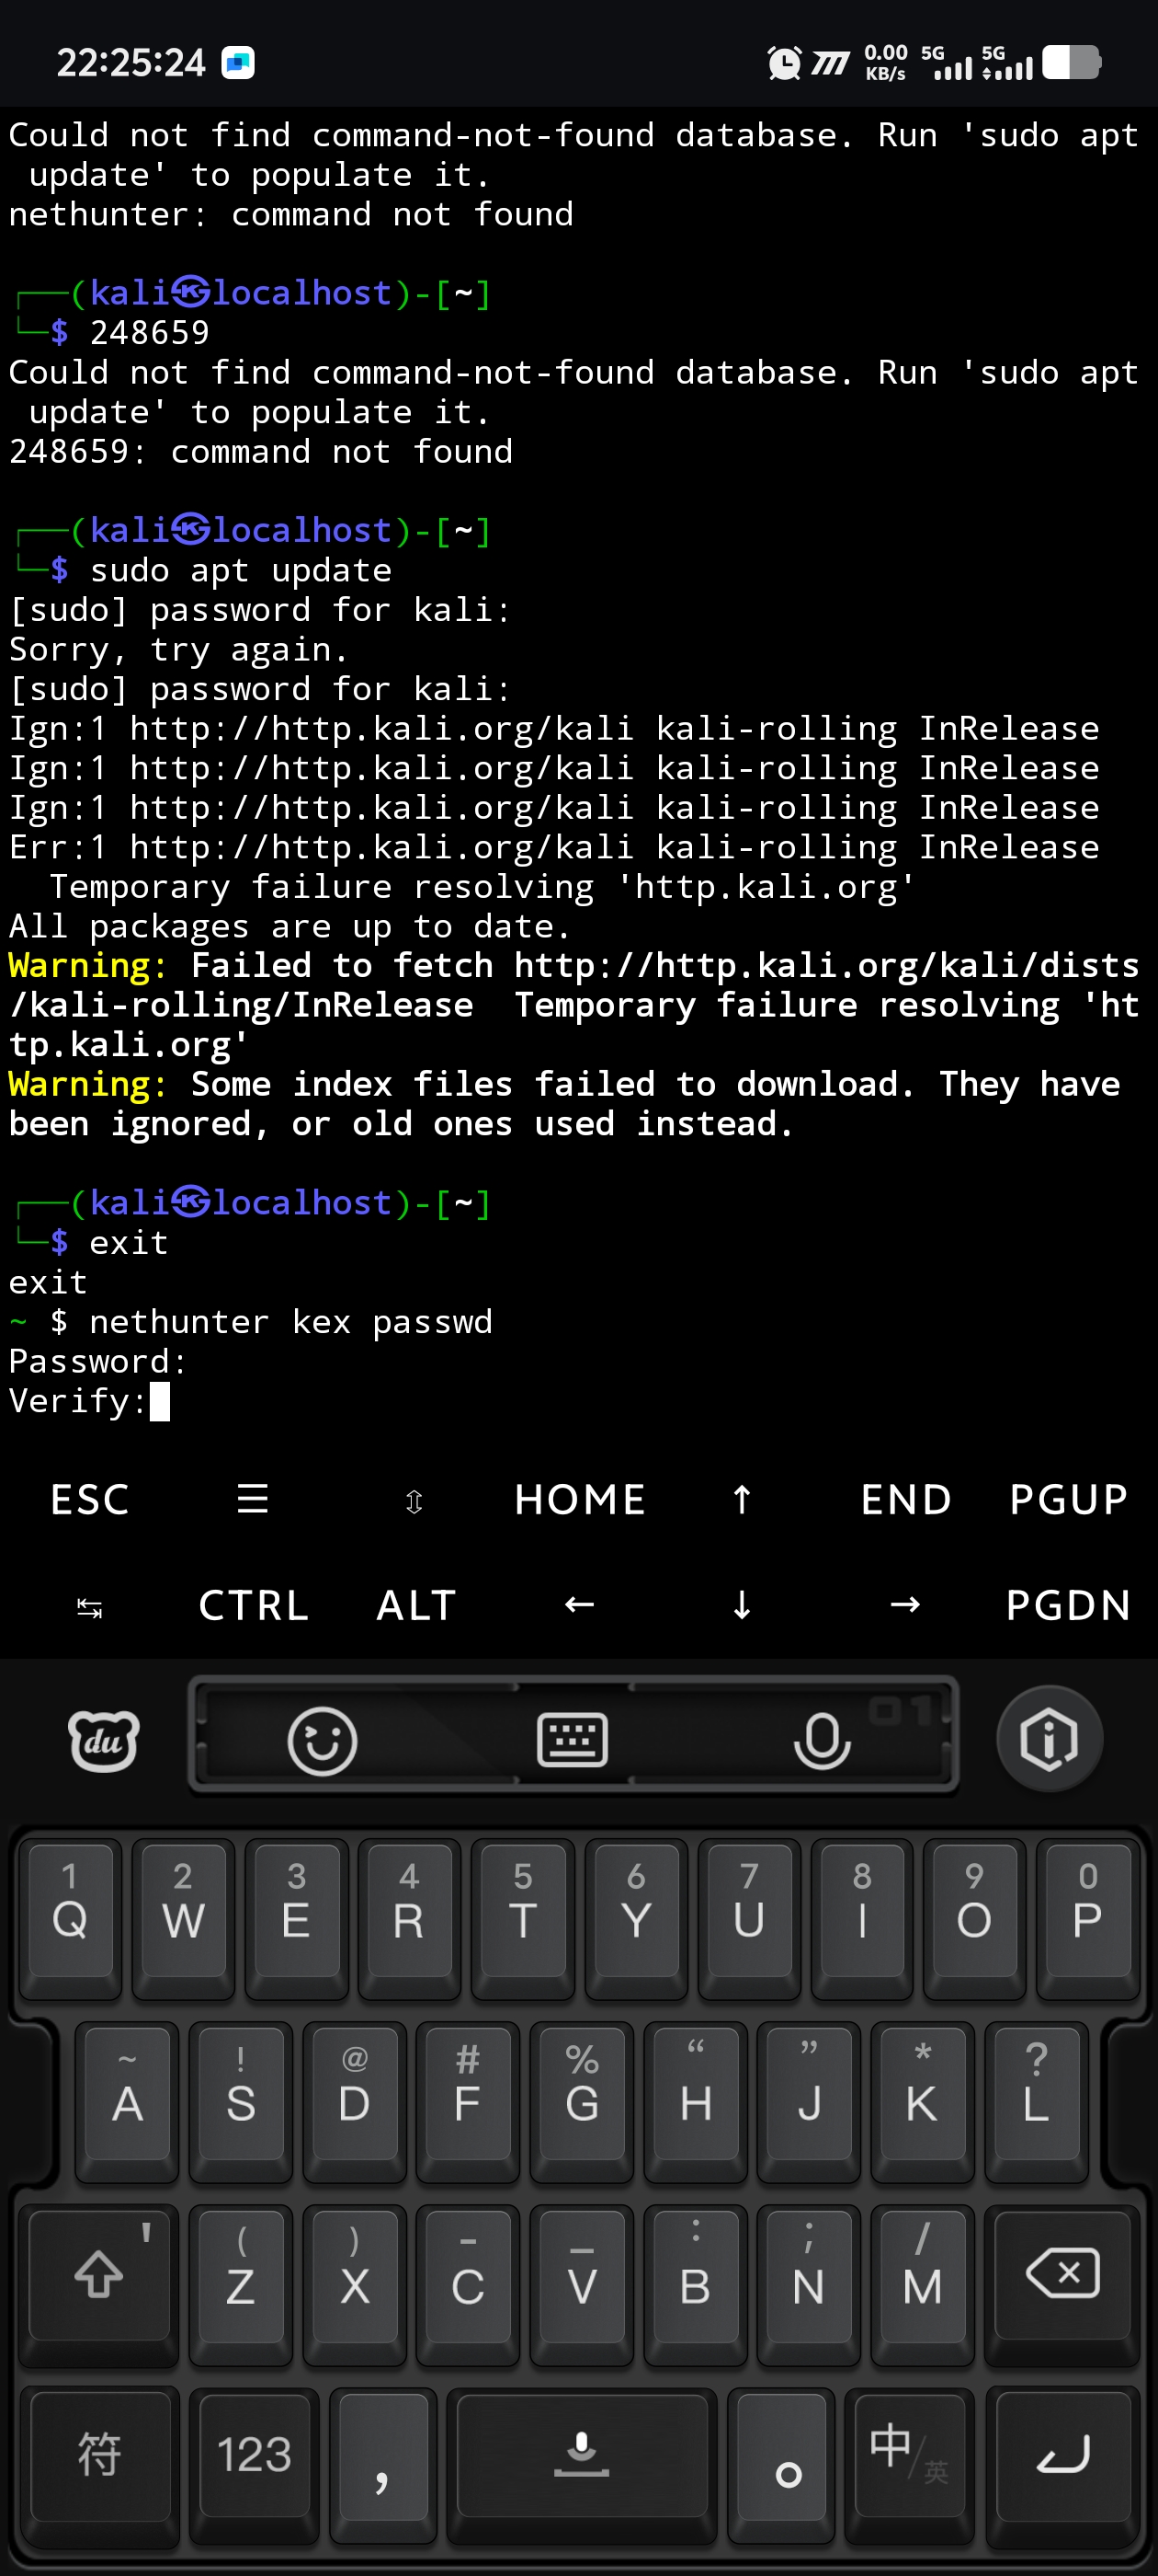Tap the up arrow extra key
The image size is (1158, 2576).
[x=742, y=1499]
